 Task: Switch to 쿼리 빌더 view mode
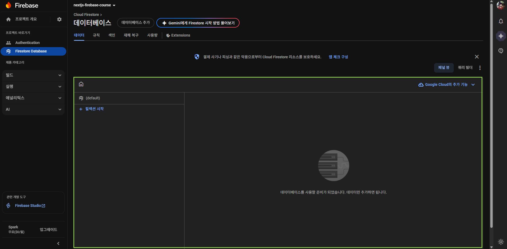[x=465, y=68]
